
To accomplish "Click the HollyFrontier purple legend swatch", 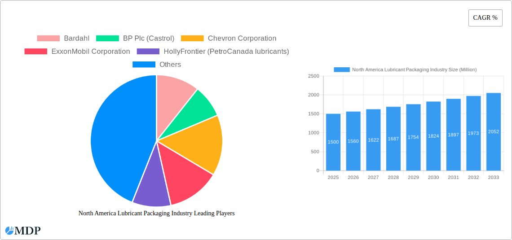I will (x=148, y=52).
